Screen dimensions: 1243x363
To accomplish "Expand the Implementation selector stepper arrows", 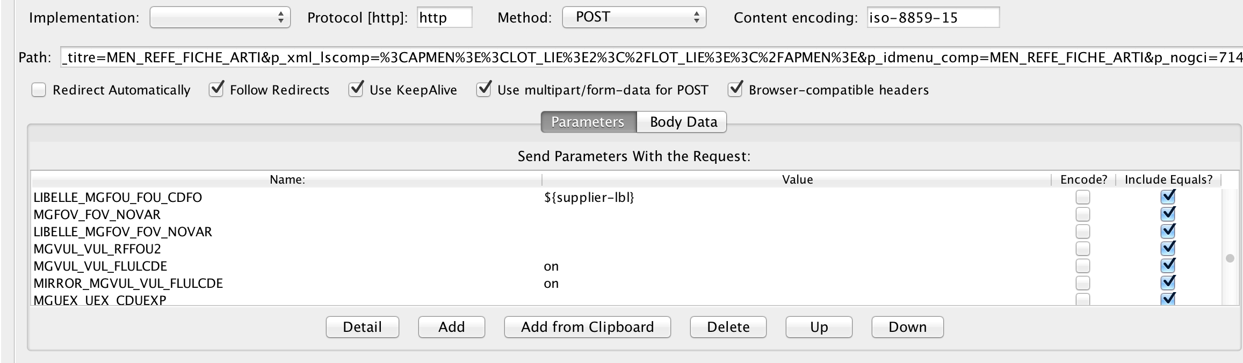I will [281, 17].
